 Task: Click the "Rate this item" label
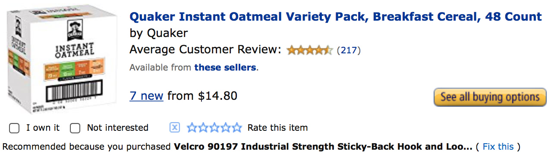(277, 128)
